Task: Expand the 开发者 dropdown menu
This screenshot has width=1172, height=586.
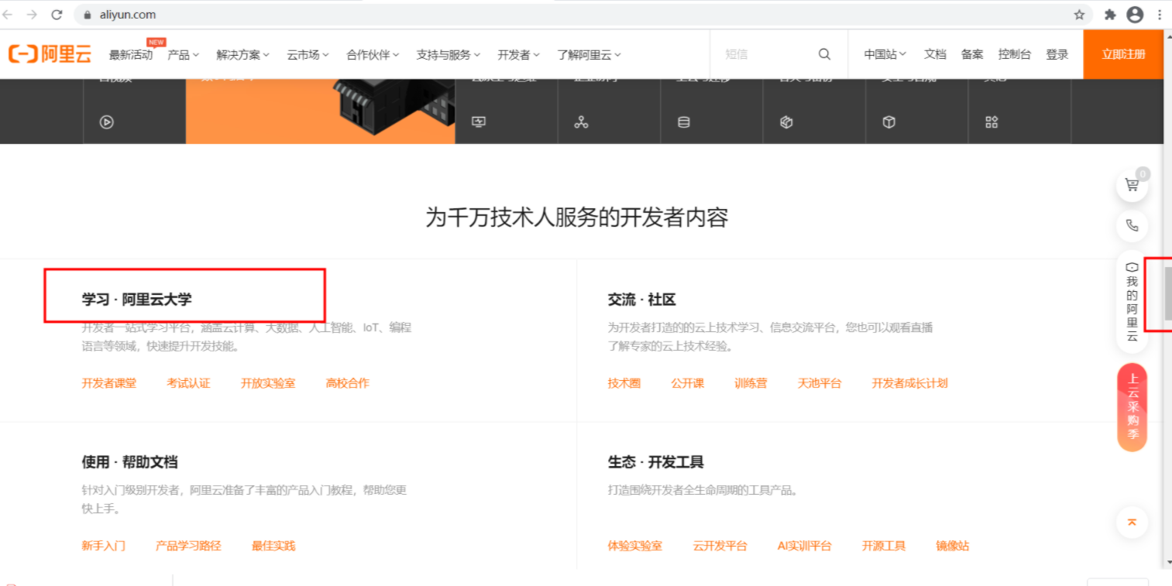Action: coord(519,54)
